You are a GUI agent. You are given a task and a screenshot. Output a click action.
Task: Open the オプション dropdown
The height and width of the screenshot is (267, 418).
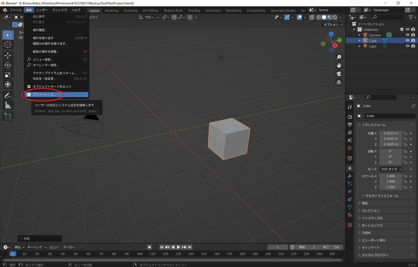[x=333, y=25]
